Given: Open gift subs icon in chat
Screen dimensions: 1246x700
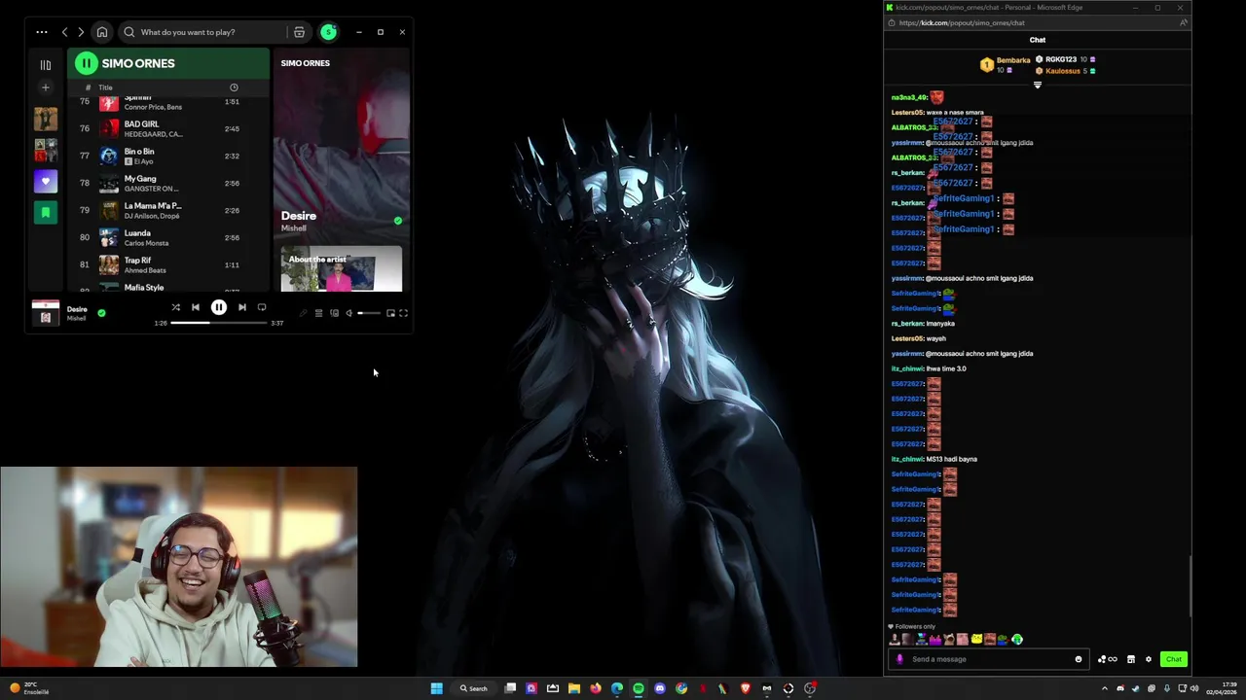Looking at the screenshot, I should (x=1107, y=659).
